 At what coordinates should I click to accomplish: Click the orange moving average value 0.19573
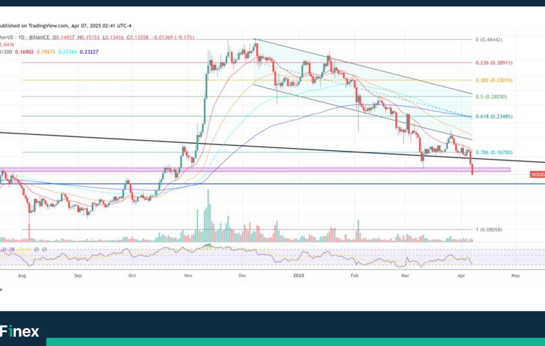[44, 51]
